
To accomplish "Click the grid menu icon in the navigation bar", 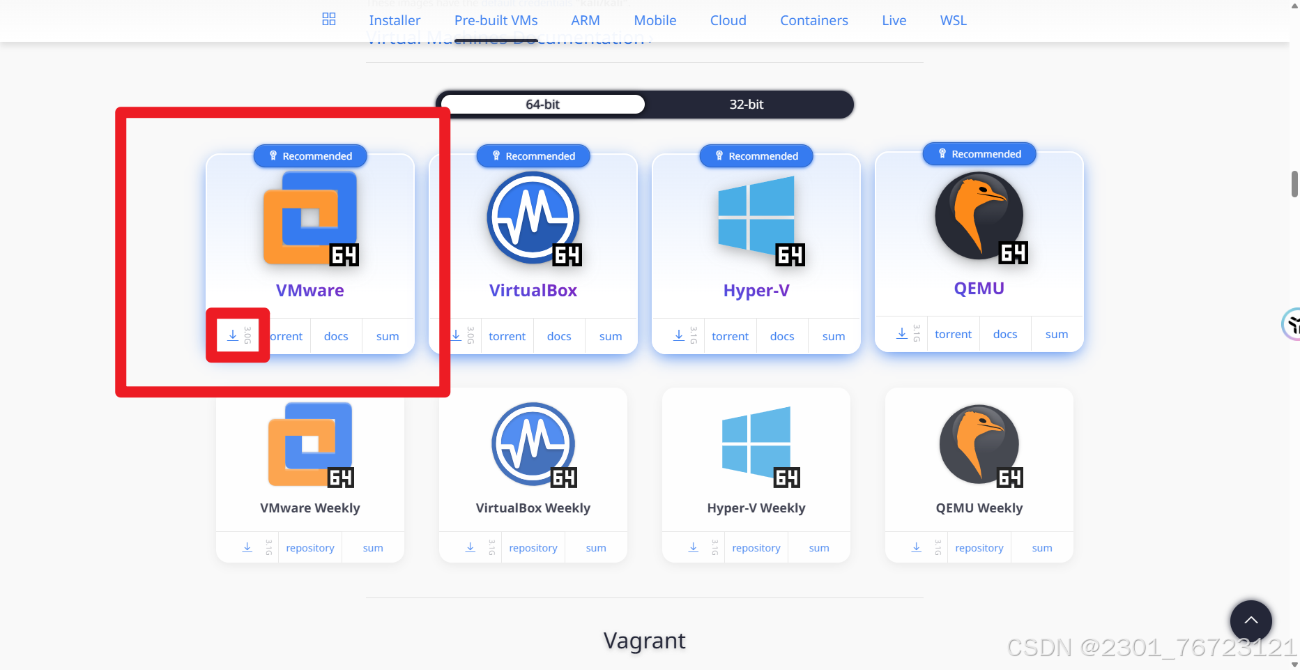I will (329, 20).
